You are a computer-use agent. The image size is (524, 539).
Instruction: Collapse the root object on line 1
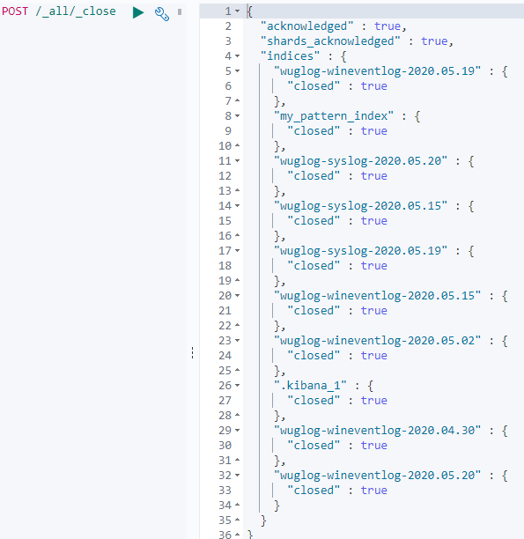tap(237, 11)
